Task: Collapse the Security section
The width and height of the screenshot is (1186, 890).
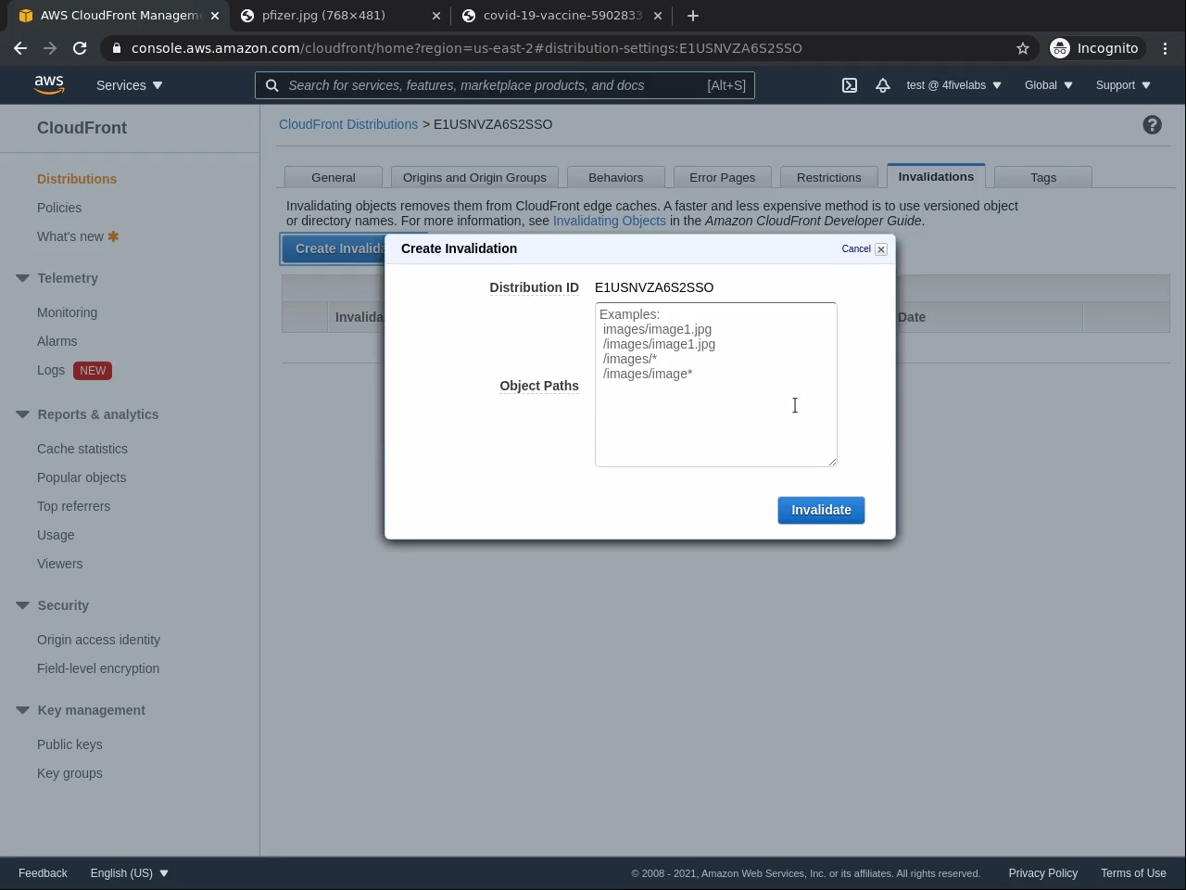Action: coord(23,605)
